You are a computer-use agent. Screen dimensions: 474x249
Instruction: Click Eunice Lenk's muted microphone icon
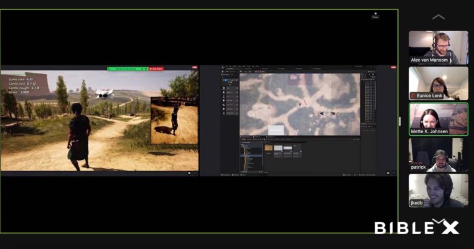click(413, 96)
